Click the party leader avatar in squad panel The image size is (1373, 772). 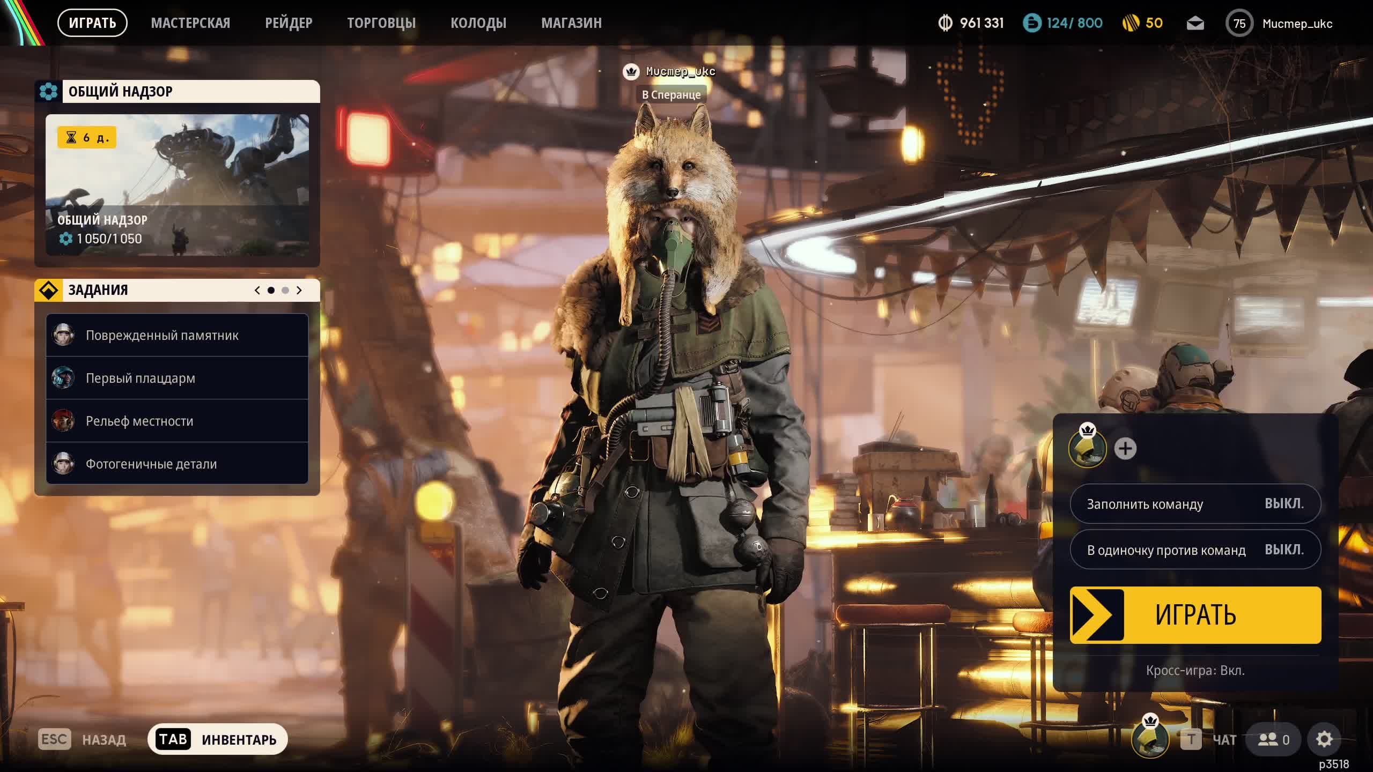pyautogui.click(x=1087, y=448)
